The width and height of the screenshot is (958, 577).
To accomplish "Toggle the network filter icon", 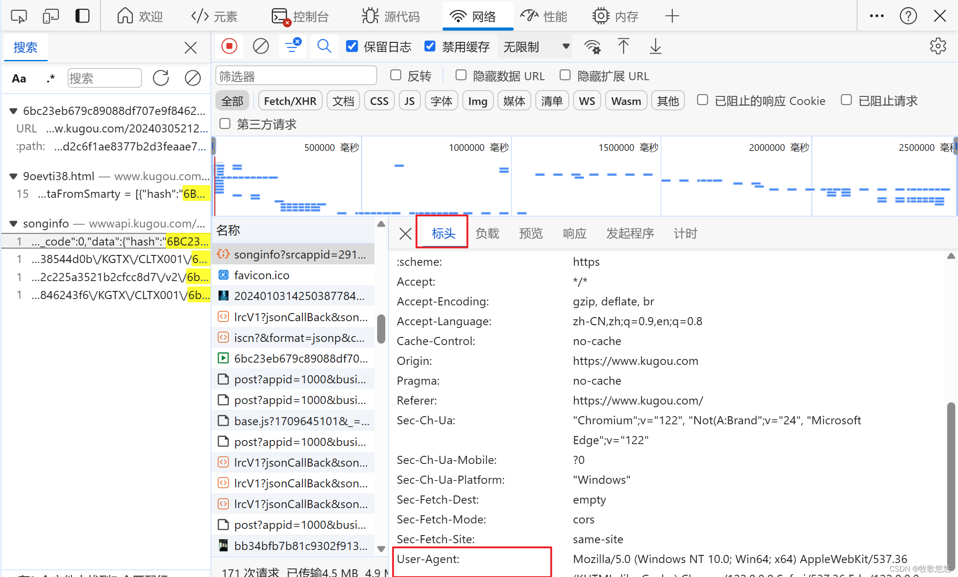I will pyautogui.click(x=292, y=46).
